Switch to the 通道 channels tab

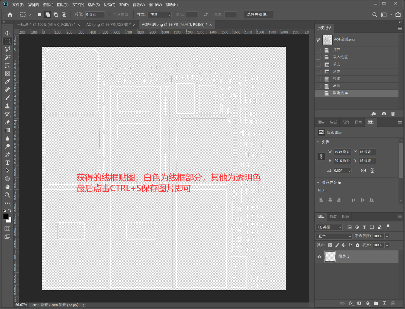[x=333, y=216]
